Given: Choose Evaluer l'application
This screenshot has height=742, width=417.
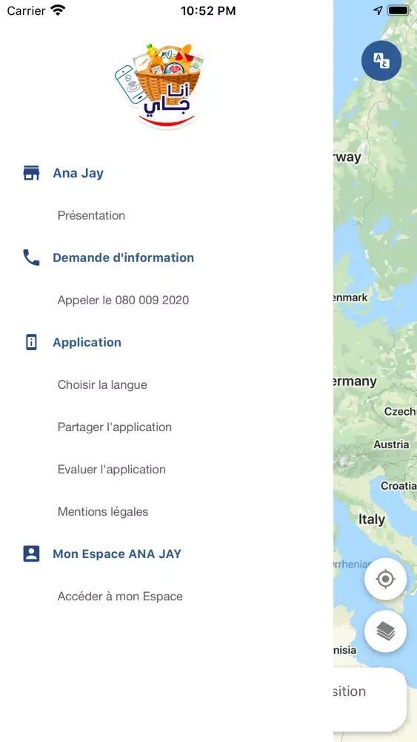Looking at the screenshot, I should click(111, 470).
